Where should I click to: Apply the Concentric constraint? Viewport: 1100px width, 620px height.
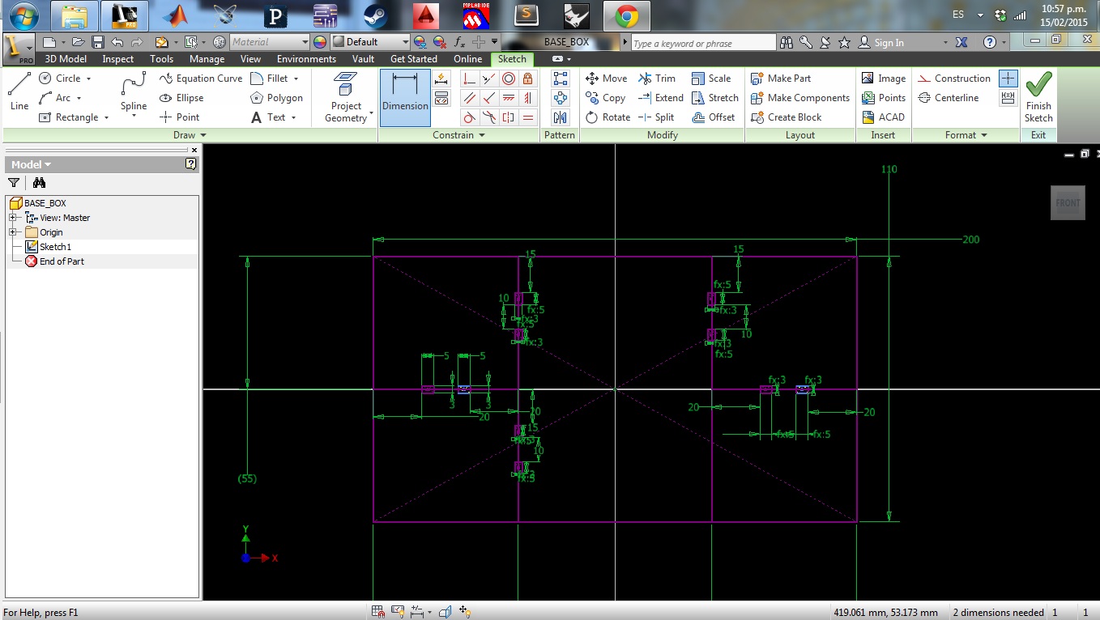(509, 79)
